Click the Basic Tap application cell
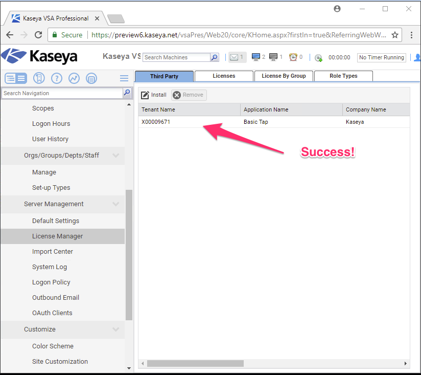 [256, 122]
